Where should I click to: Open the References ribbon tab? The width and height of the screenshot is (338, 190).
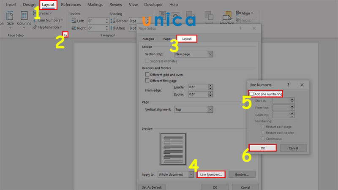[x=71, y=5]
